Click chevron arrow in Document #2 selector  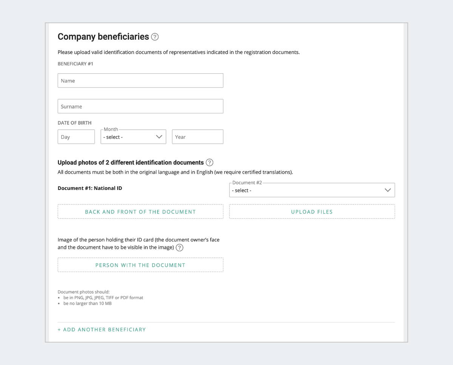(388, 190)
